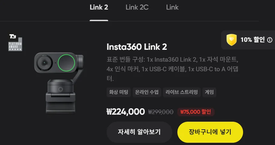Select the 게임 tag

(209, 92)
